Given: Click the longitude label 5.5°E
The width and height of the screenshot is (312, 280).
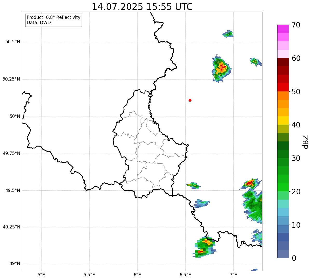Looking at the screenshot, I should (x=89, y=275).
